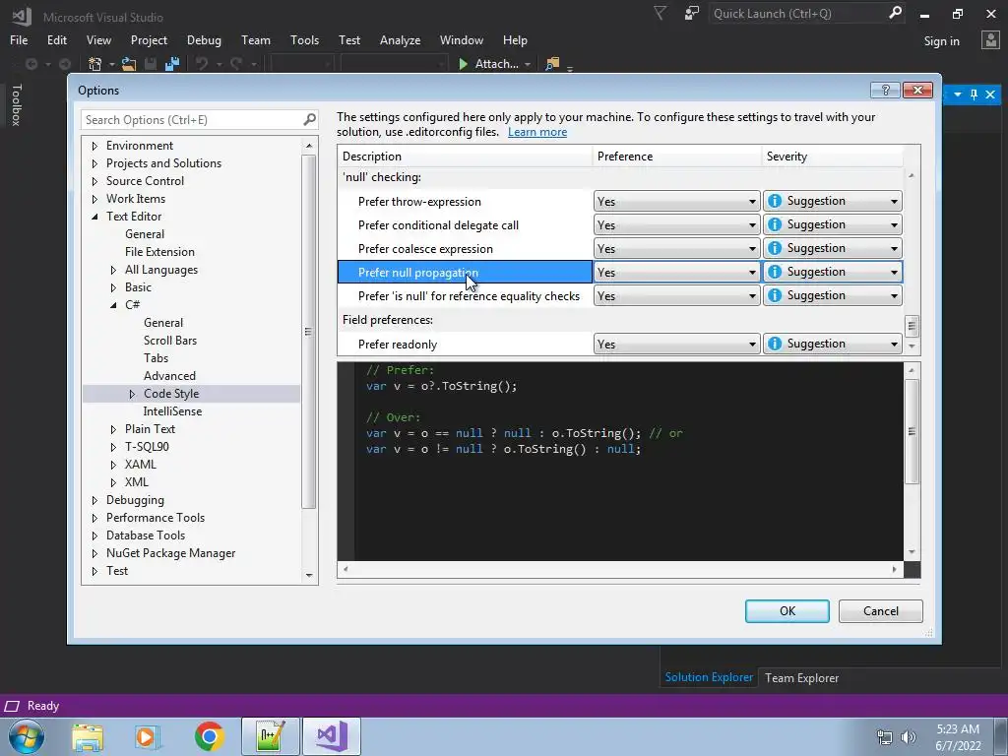Click the settings list vertical scrollbar thumb
The height and width of the screenshot is (756, 1008).
point(912,326)
